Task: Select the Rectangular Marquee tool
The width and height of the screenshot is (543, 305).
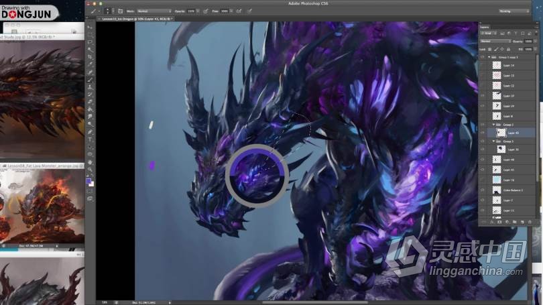Action: (90, 35)
